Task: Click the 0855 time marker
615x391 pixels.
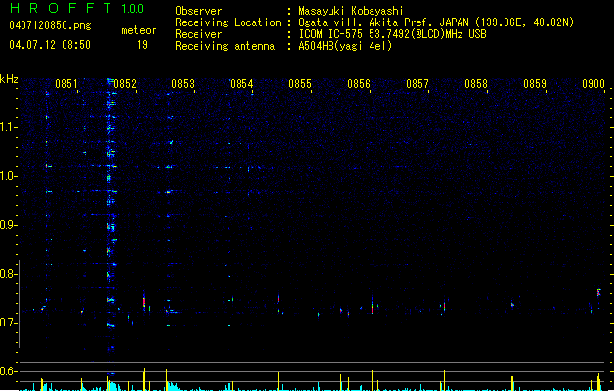Action: (300, 84)
